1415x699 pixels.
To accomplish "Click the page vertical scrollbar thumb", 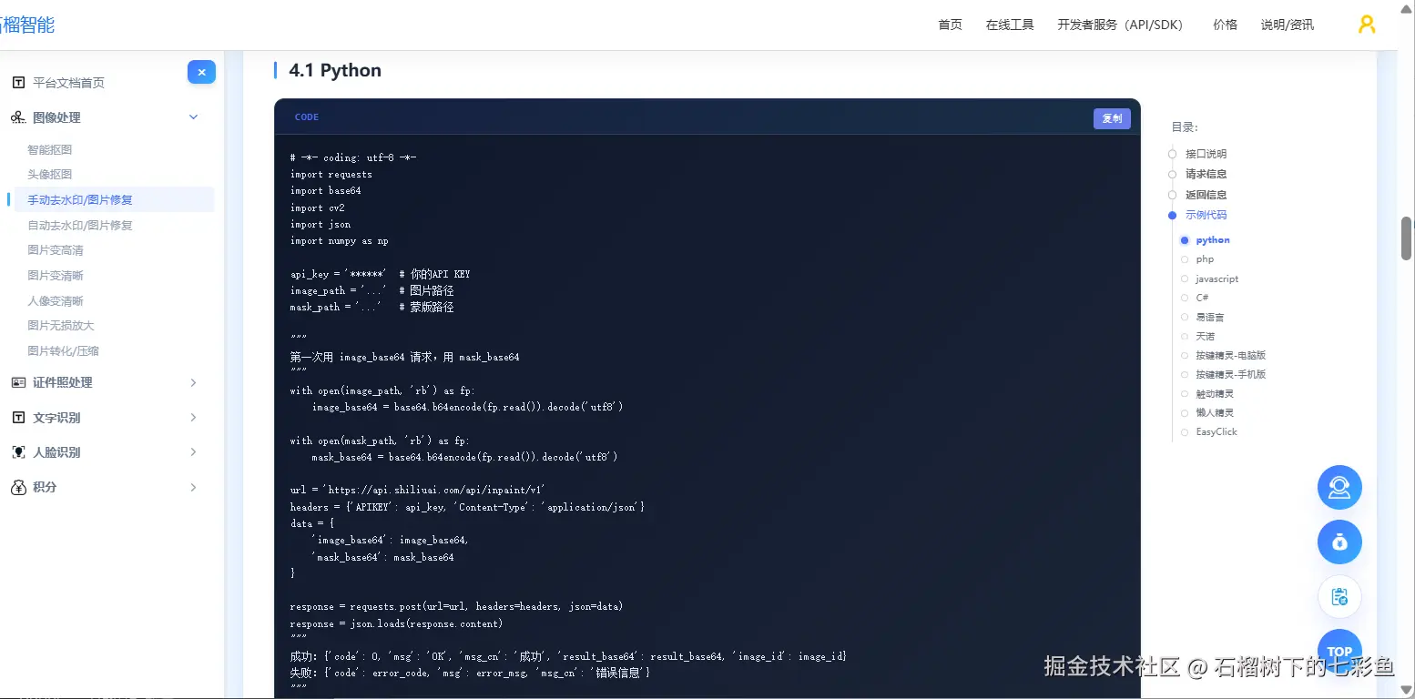I will pos(1407,238).
